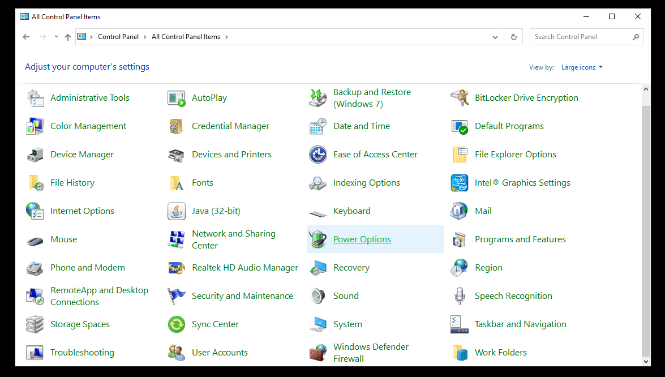Expand the address bar history dropdown
The height and width of the screenshot is (377, 665).
495,37
